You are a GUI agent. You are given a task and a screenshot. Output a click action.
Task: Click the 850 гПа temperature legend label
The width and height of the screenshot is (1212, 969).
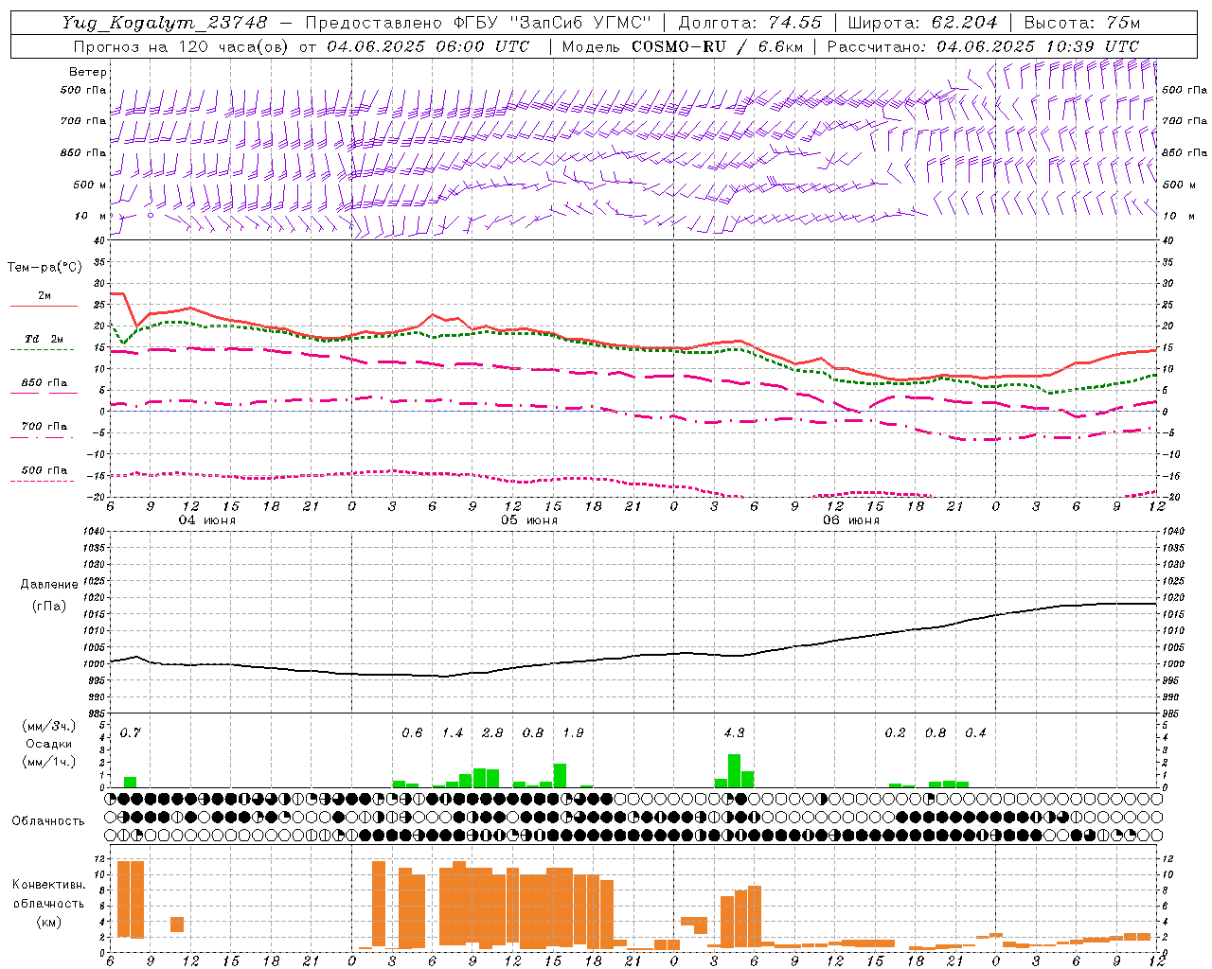point(45,383)
